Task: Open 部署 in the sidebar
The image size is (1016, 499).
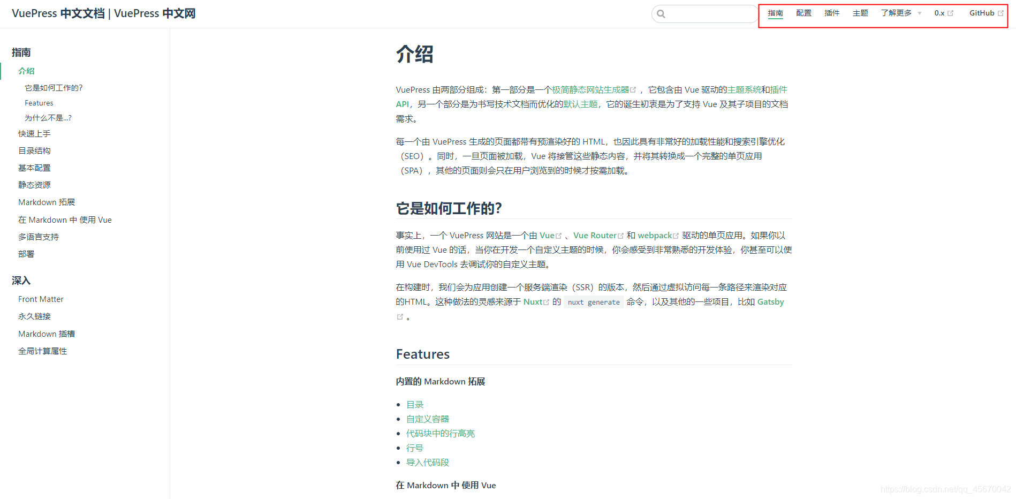Action: 26,254
